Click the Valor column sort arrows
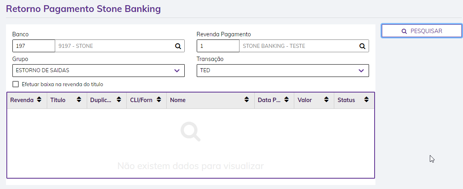 (326, 100)
